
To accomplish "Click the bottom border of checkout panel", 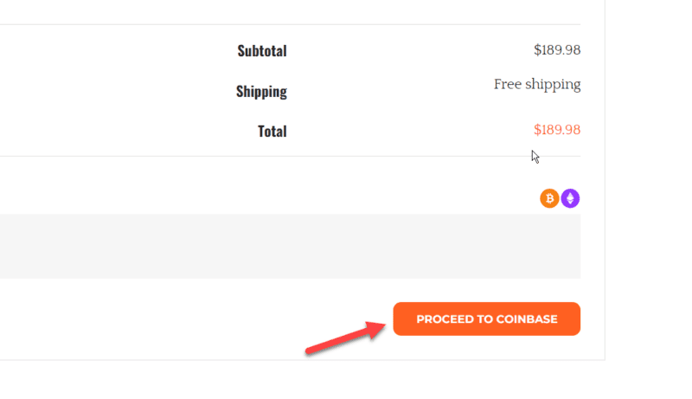I will coord(303,360).
